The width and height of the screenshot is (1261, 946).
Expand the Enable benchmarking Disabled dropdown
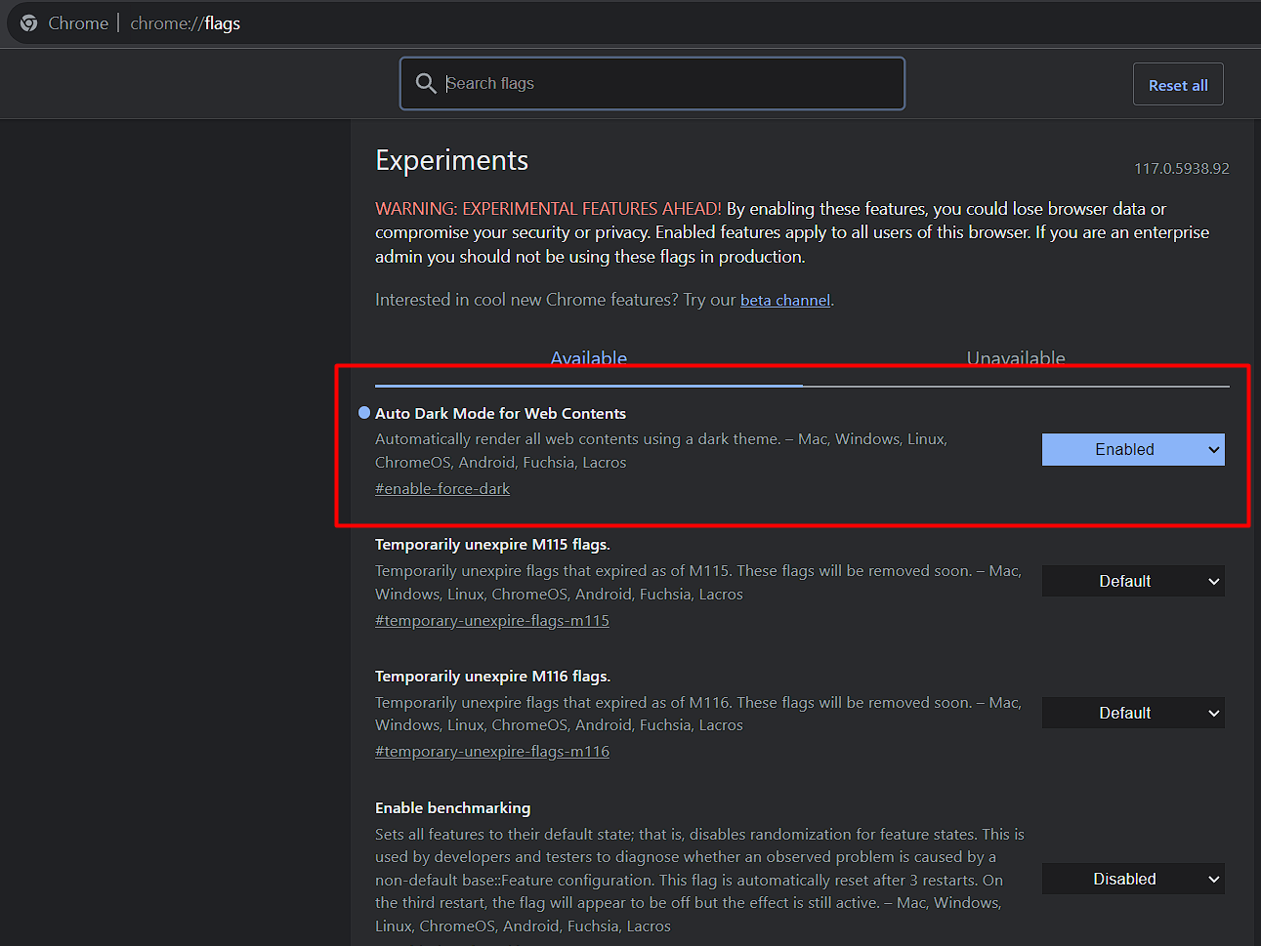point(1132,880)
